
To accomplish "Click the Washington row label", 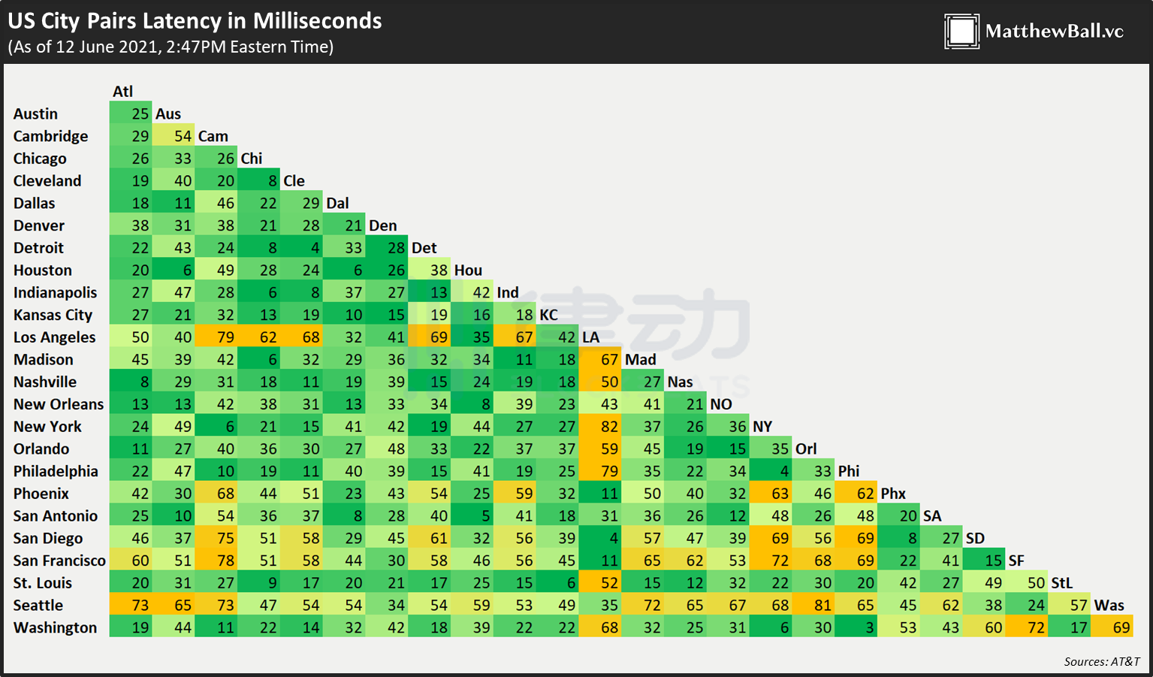I will (56, 627).
